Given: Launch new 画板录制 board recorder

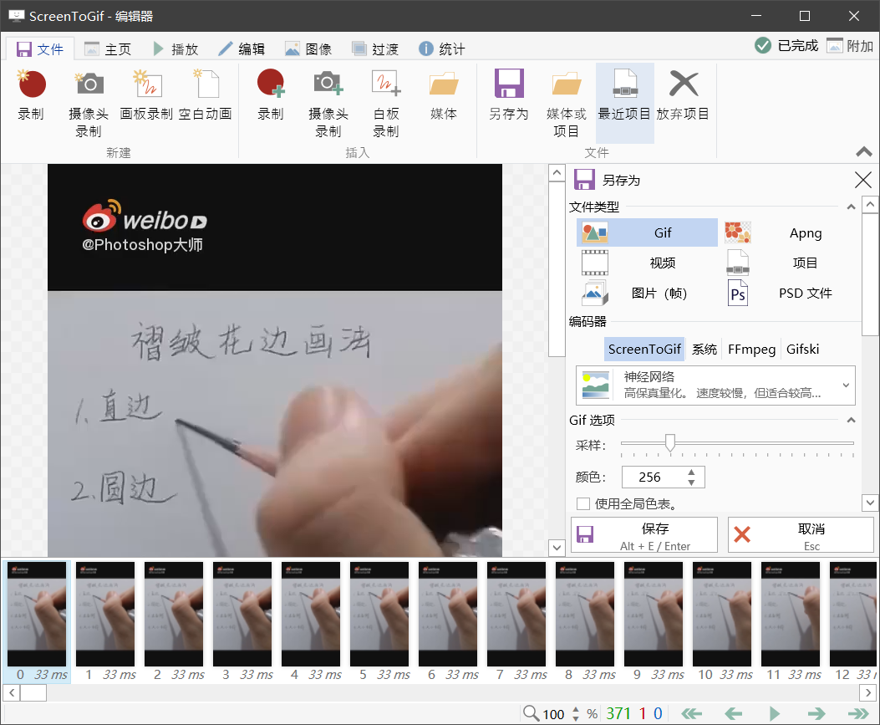Looking at the screenshot, I should tap(146, 95).
